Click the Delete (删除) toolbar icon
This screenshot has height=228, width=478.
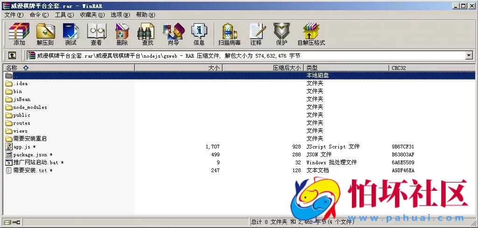coord(122,34)
